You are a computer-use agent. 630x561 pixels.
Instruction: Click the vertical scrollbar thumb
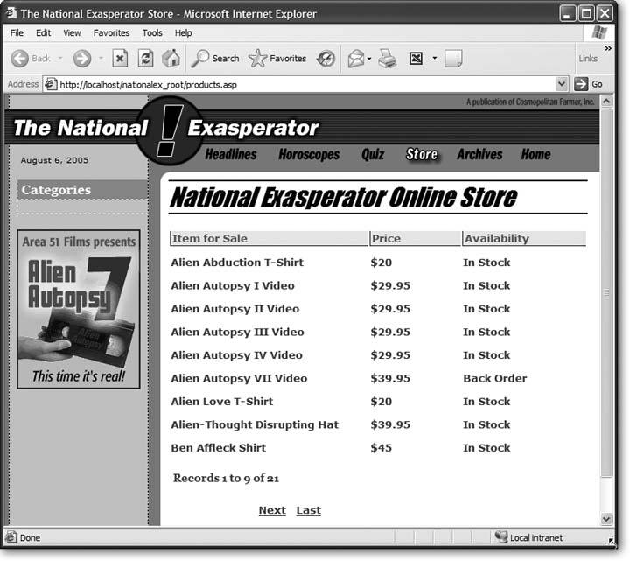point(606,292)
